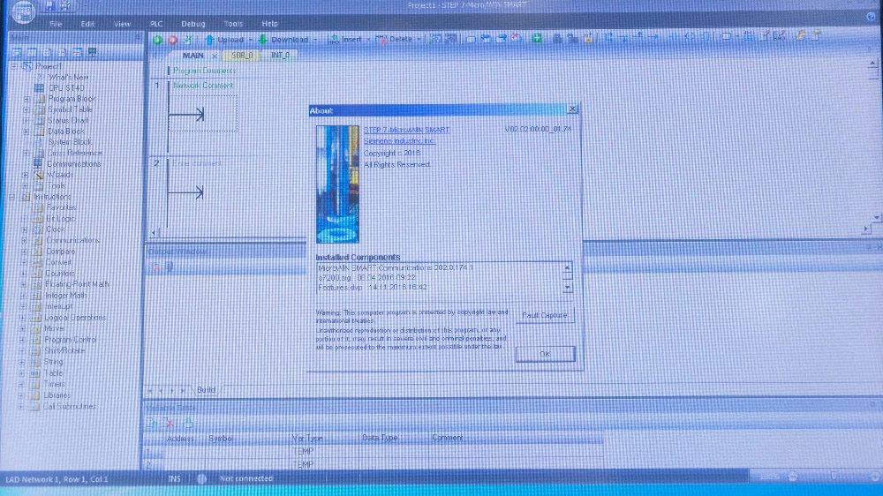This screenshot has height=496, width=883.
Task: Click the Installed Components list scroll-down arrow
Action: pyautogui.click(x=567, y=287)
